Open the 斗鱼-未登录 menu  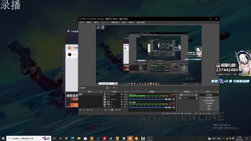[x=140, y=22]
